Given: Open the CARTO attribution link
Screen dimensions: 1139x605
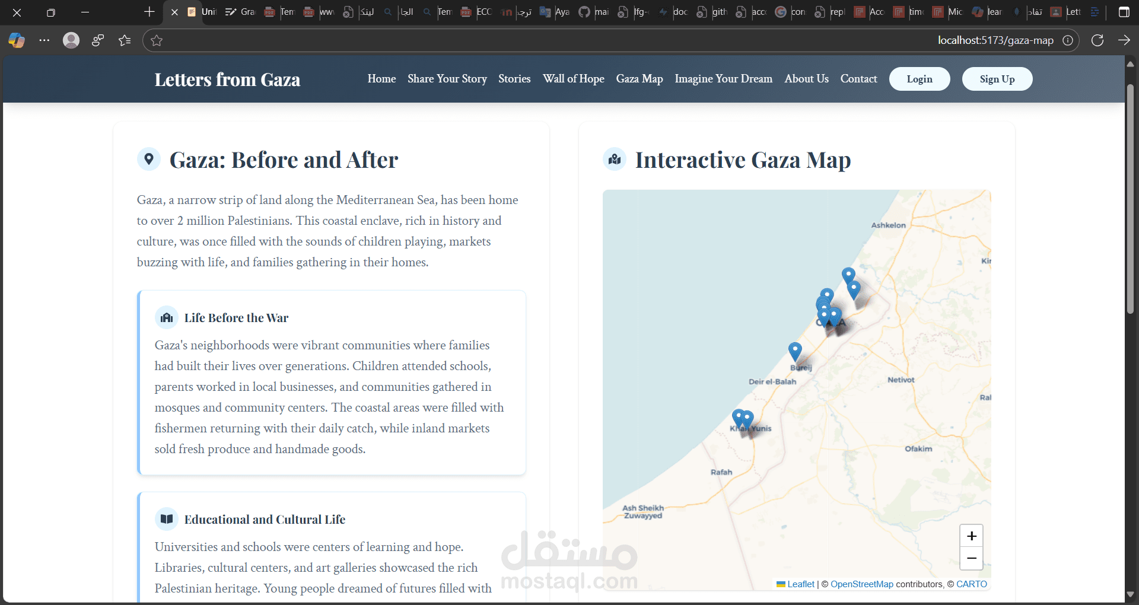Looking at the screenshot, I should click(972, 584).
